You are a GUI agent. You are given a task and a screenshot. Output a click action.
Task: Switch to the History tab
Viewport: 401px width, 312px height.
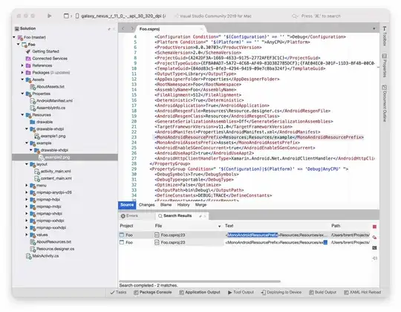pyautogui.click(x=183, y=205)
